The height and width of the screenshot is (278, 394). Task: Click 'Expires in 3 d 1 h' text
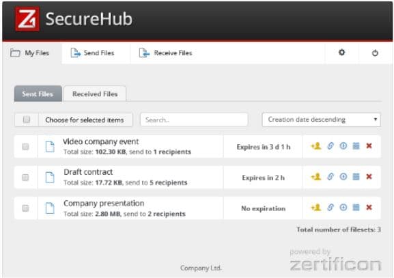point(264,147)
